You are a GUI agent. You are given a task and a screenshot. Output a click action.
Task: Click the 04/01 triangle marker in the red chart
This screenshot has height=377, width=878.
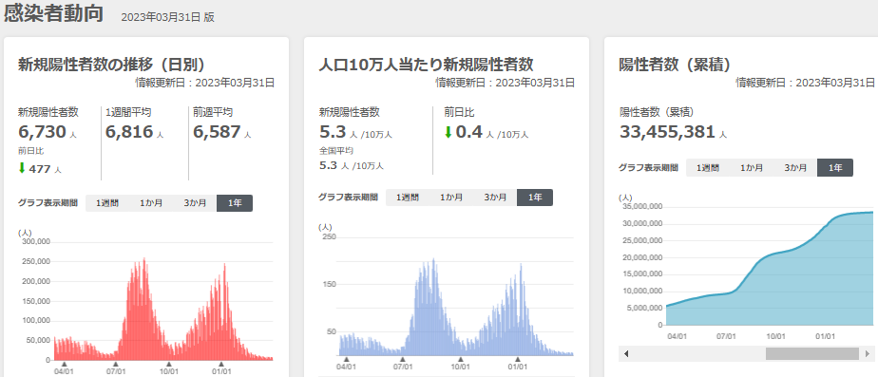tap(64, 364)
